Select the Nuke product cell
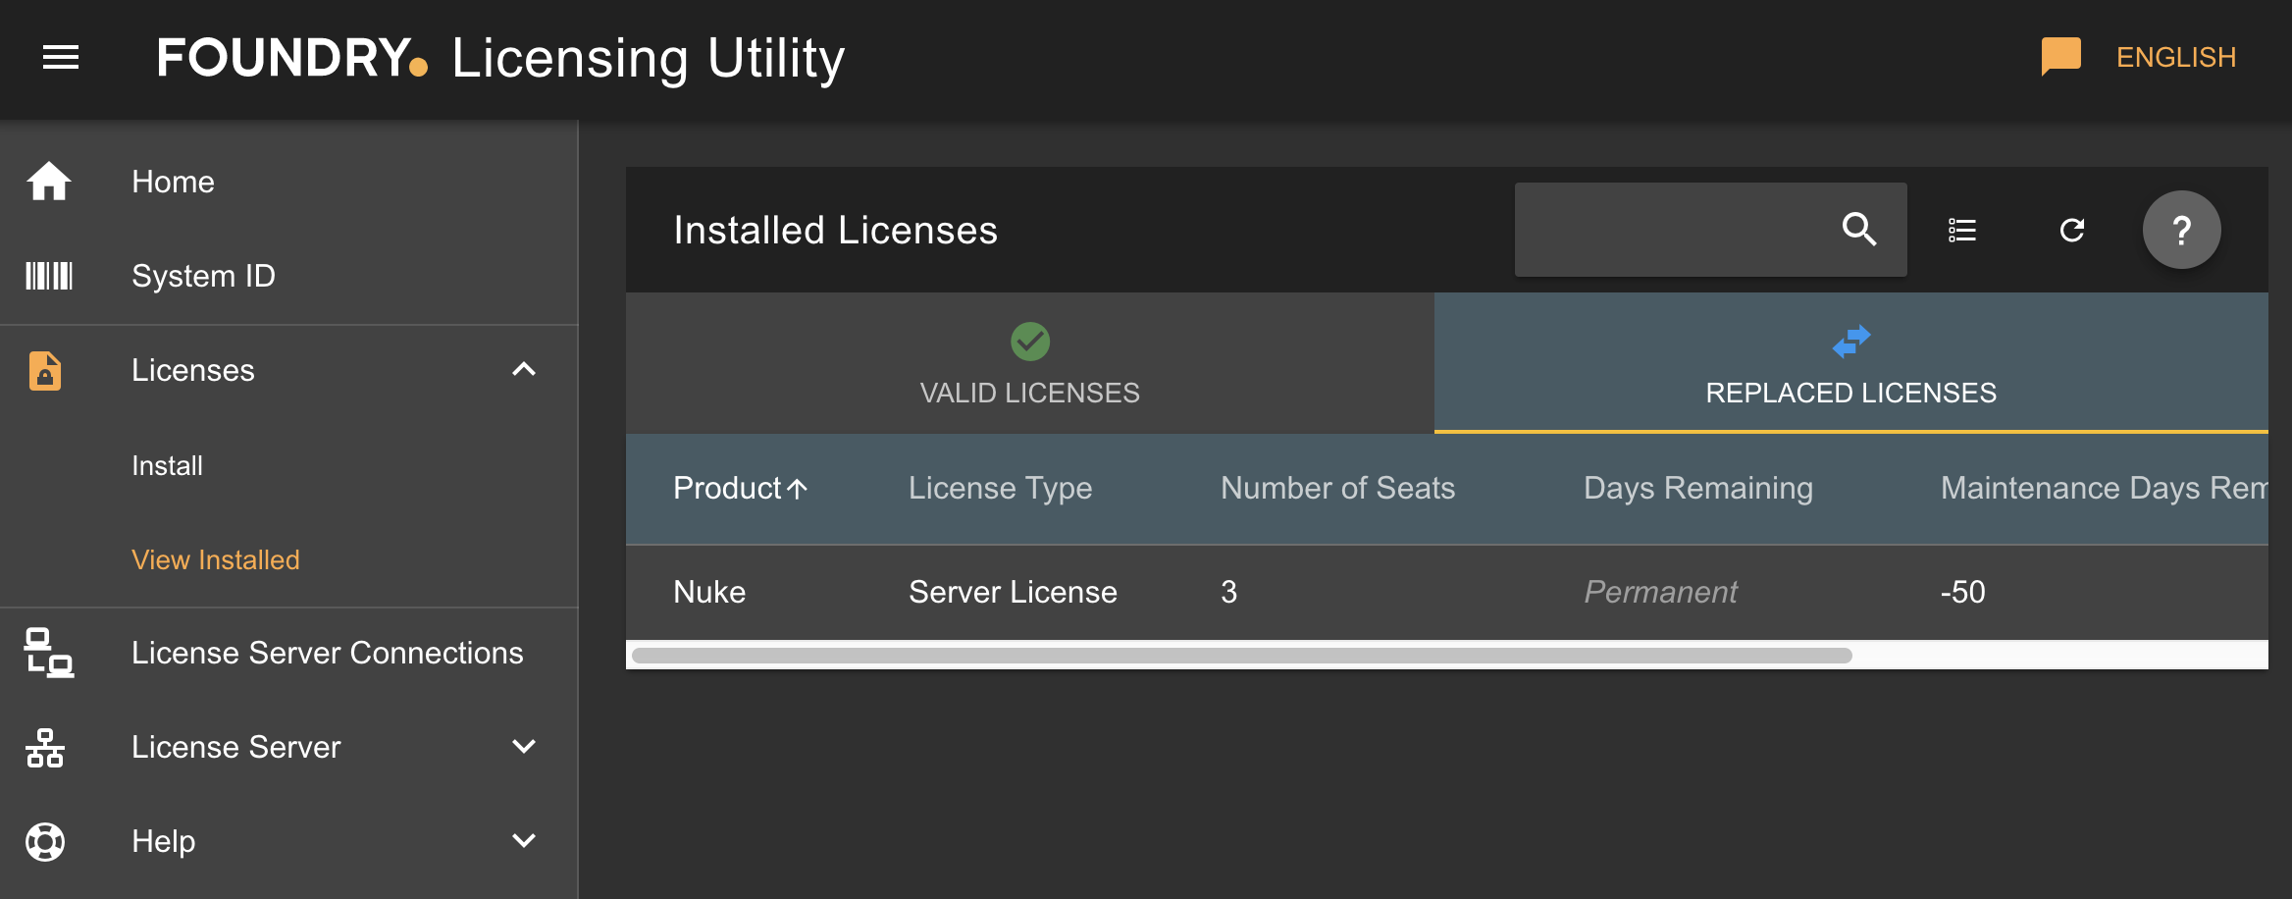 point(709,592)
